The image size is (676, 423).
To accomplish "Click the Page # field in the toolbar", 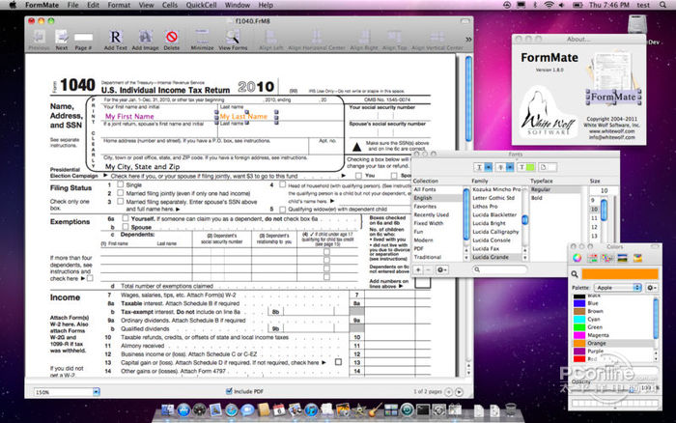I will (x=83, y=38).
